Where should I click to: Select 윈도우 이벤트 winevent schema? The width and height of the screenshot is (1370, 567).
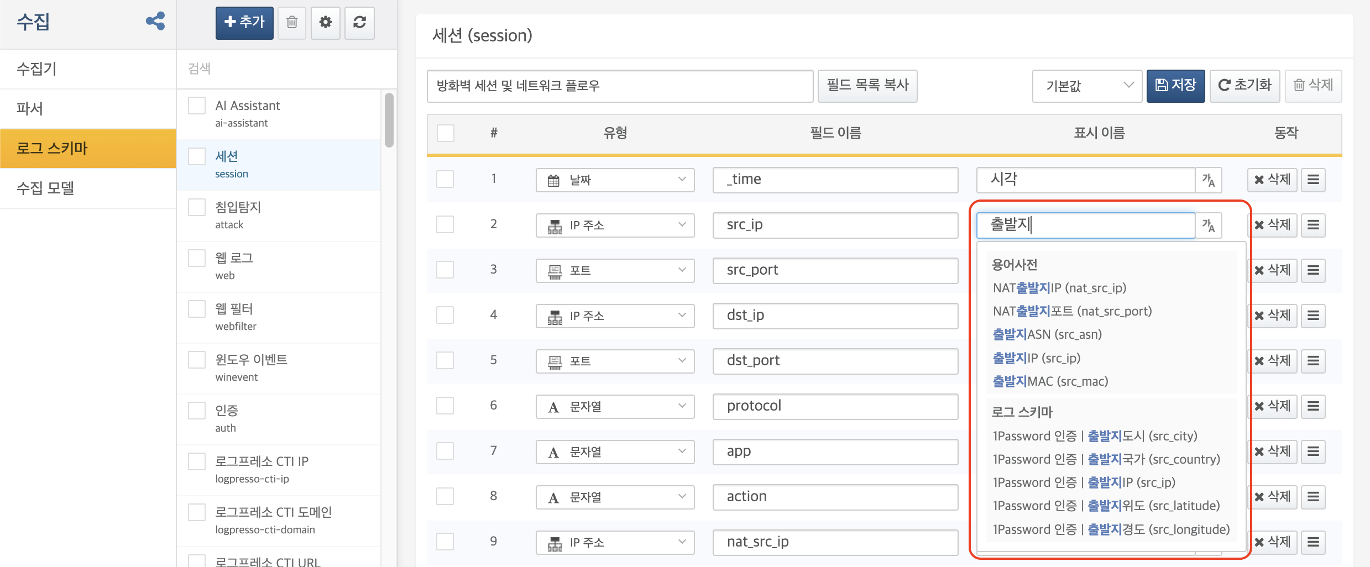click(x=279, y=368)
